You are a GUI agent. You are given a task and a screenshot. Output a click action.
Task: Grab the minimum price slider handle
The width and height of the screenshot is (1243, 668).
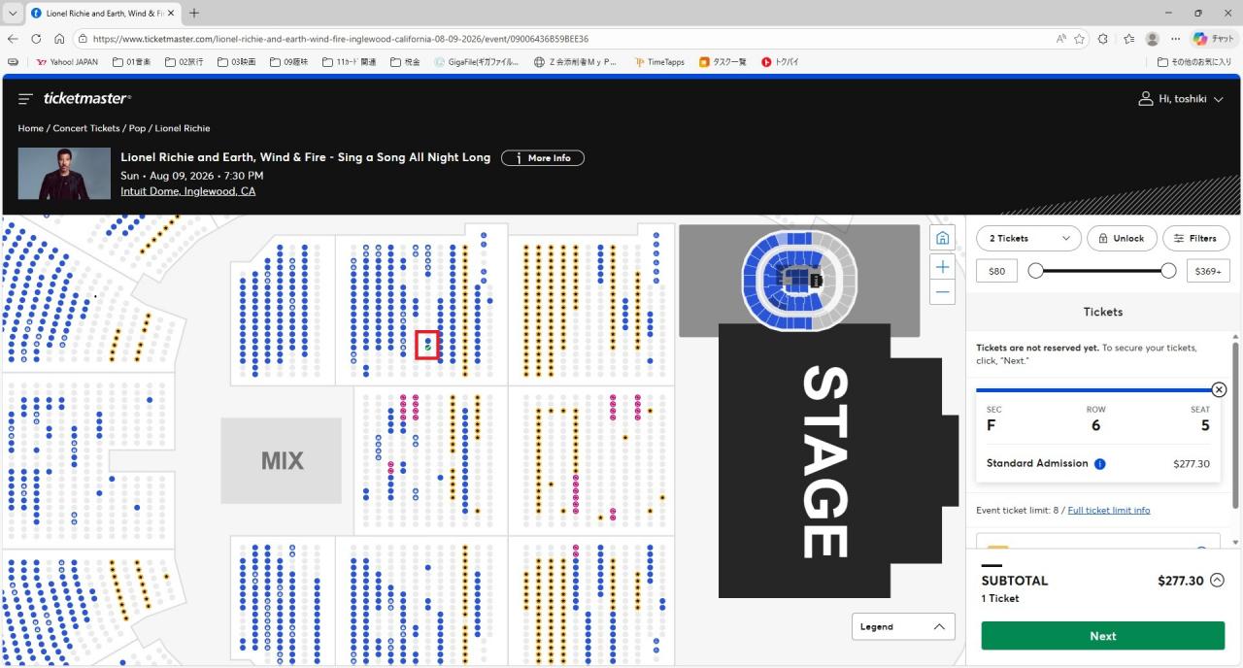[x=1035, y=271]
